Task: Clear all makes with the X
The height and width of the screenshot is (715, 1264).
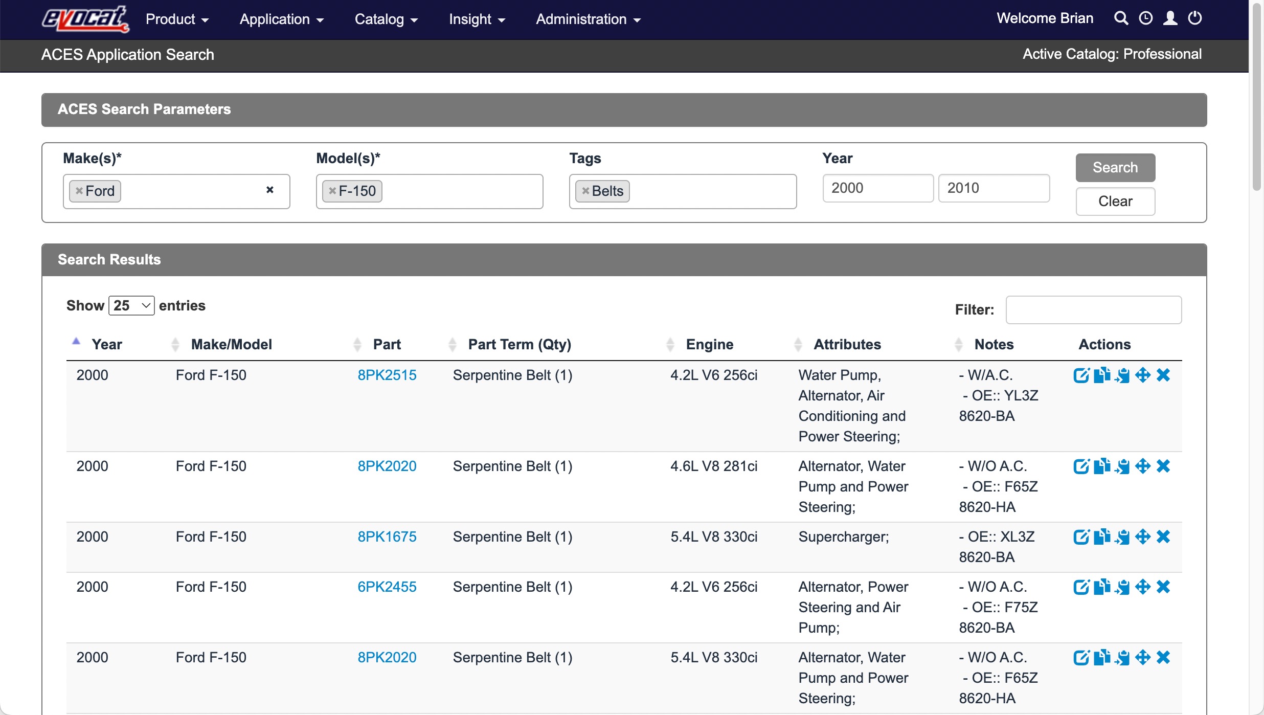Action: (x=270, y=190)
